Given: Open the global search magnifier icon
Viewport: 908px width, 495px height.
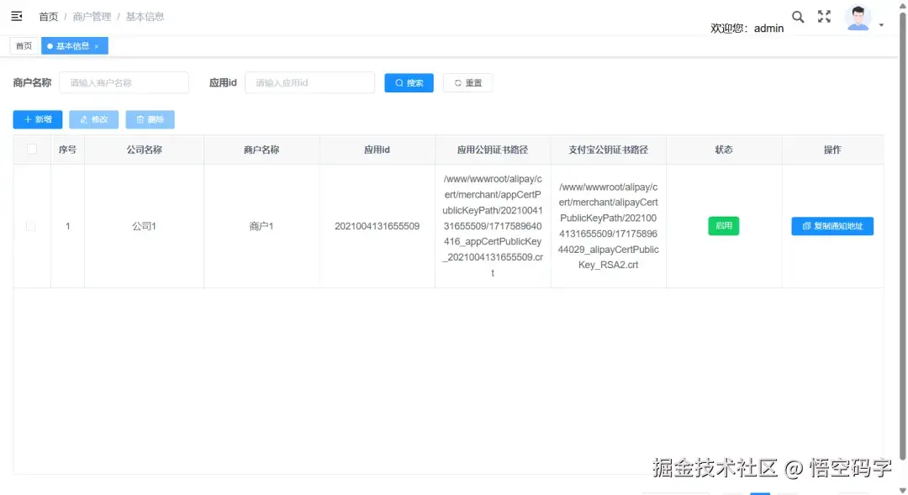Looking at the screenshot, I should click(x=798, y=16).
